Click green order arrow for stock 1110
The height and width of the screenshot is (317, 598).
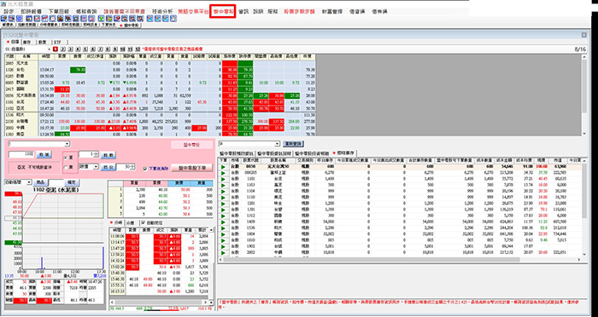point(223,197)
